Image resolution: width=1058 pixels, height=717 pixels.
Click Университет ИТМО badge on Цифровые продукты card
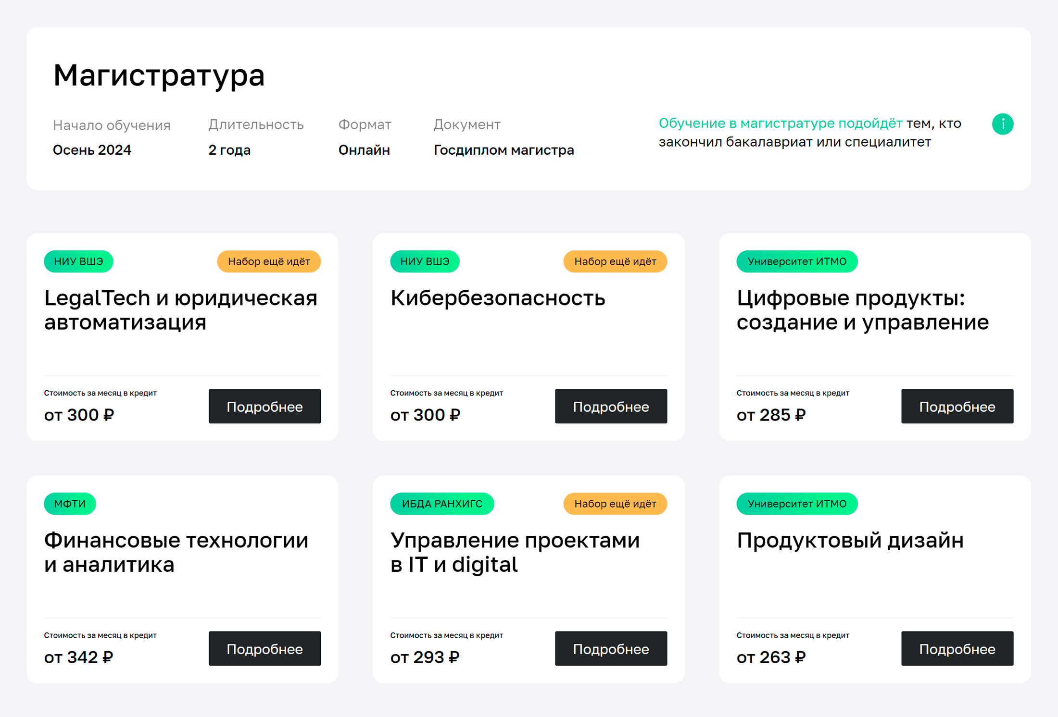(x=797, y=261)
